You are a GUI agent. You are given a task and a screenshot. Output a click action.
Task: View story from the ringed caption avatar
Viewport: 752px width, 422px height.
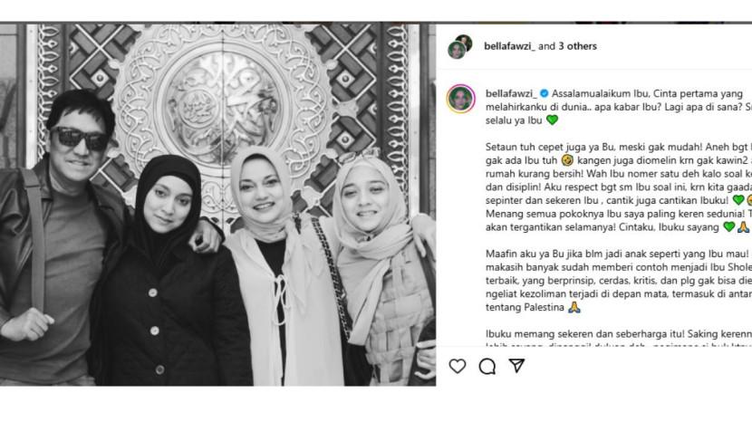[461, 99]
